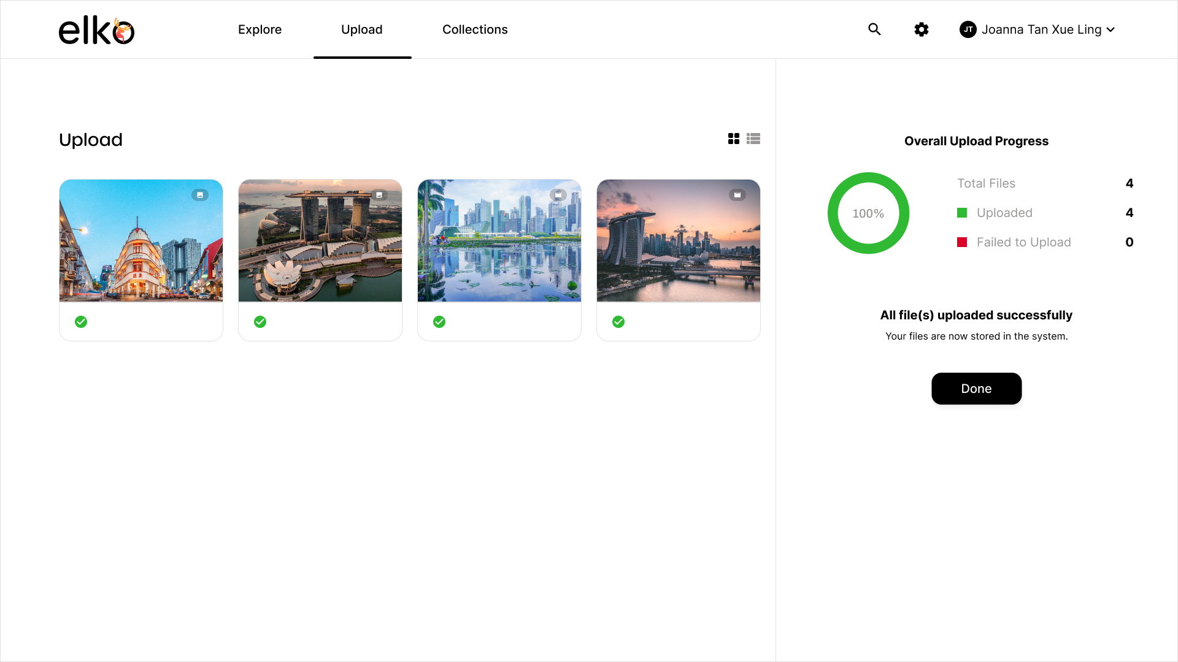Image resolution: width=1178 pixels, height=662 pixels.
Task: Click the JT avatar circle
Action: point(968,29)
